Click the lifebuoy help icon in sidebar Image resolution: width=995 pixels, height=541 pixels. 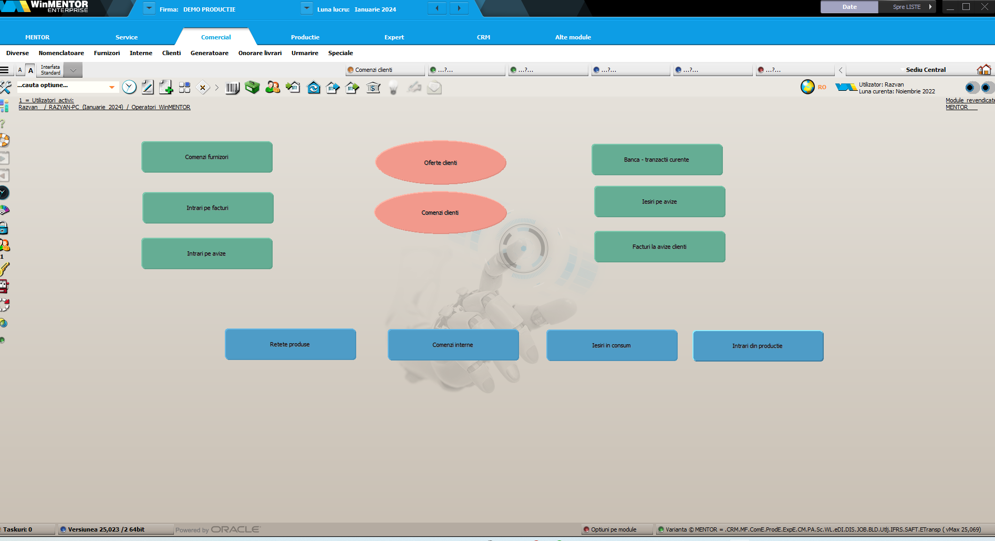point(4,140)
